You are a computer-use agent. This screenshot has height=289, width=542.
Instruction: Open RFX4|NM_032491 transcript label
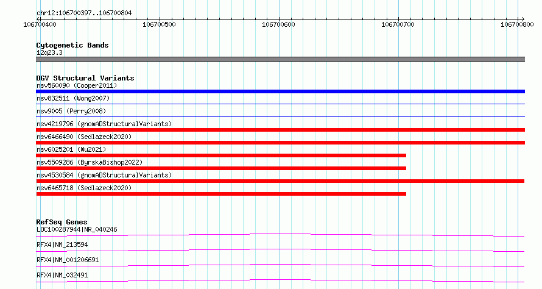(x=62, y=275)
